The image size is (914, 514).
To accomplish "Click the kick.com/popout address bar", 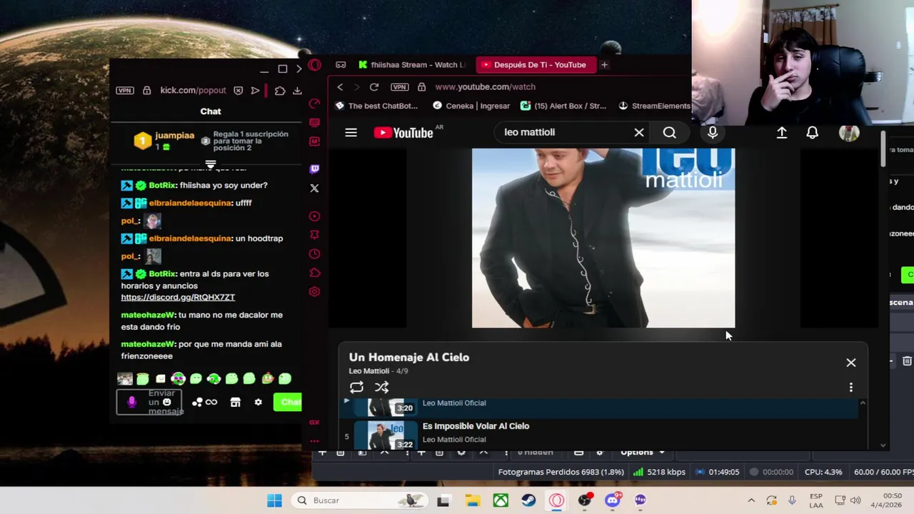I will coord(193,91).
